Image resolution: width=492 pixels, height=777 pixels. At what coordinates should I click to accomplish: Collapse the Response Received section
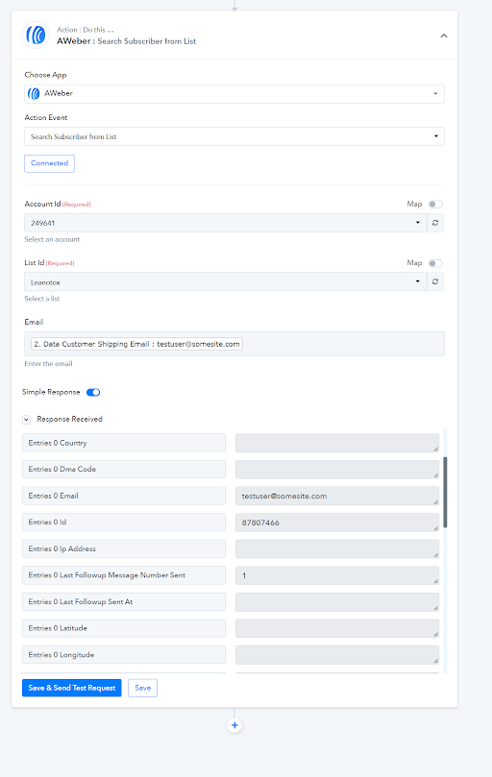pyautogui.click(x=26, y=420)
